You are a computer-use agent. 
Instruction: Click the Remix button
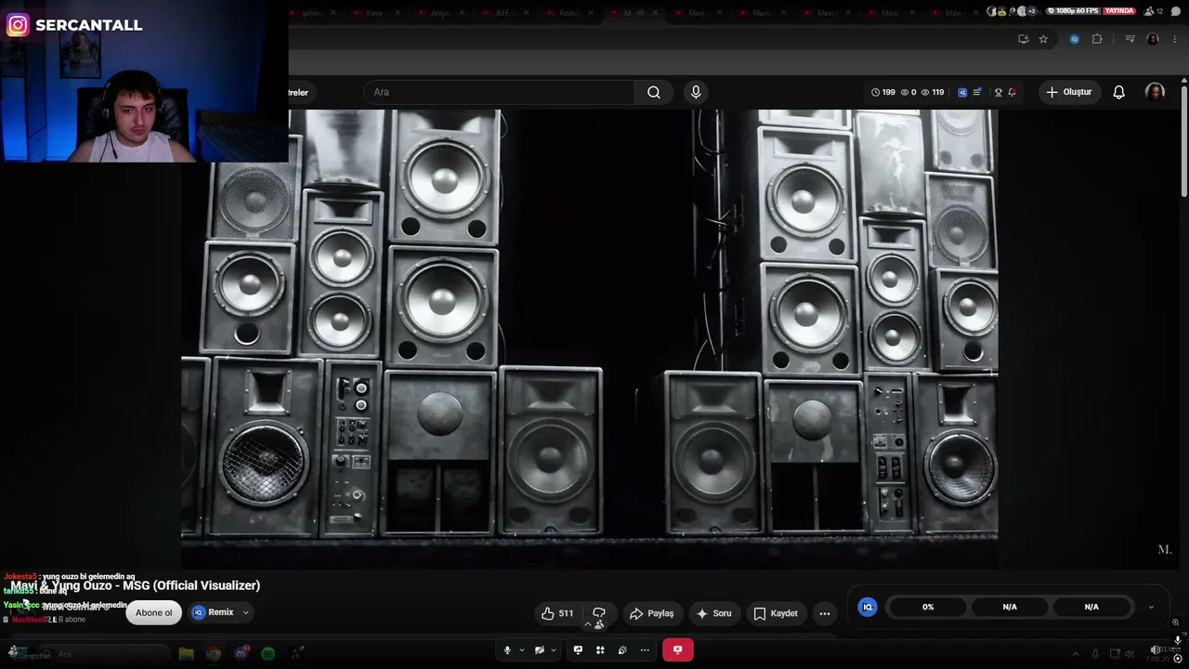tap(213, 612)
